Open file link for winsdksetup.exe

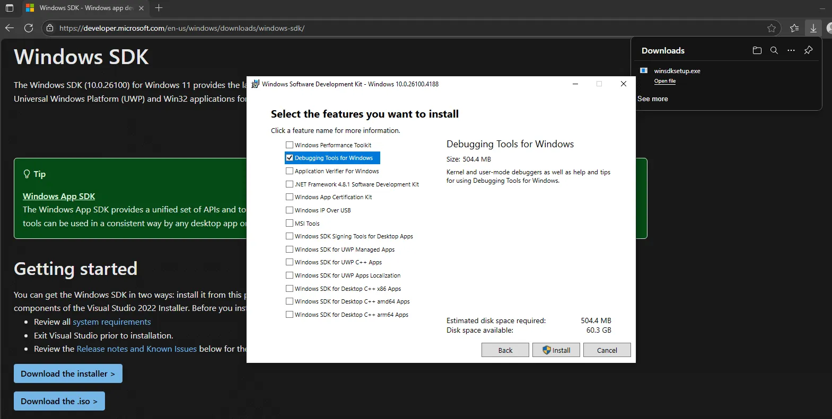664,81
